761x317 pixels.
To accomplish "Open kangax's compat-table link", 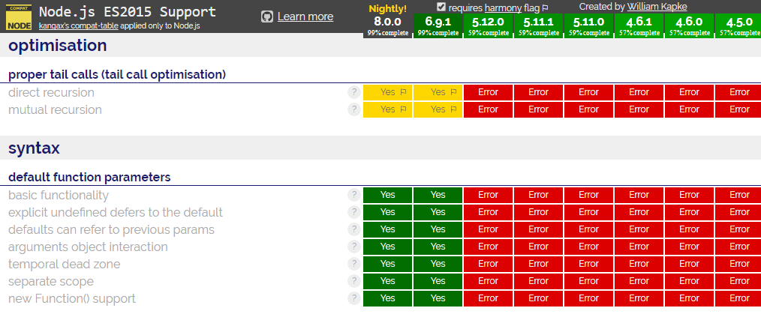I will tap(78, 26).
